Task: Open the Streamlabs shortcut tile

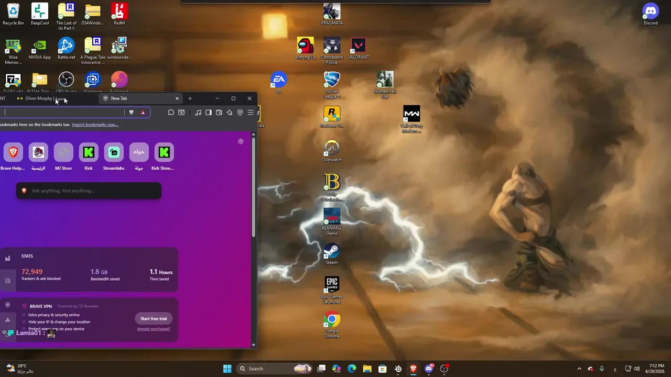Action: tap(114, 157)
